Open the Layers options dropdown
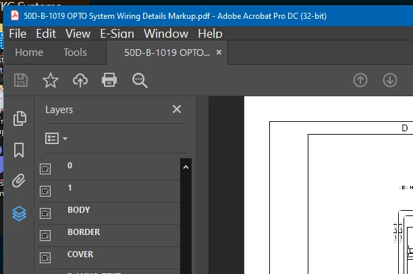This screenshot has height=274, width=413. tap(56, 138)
